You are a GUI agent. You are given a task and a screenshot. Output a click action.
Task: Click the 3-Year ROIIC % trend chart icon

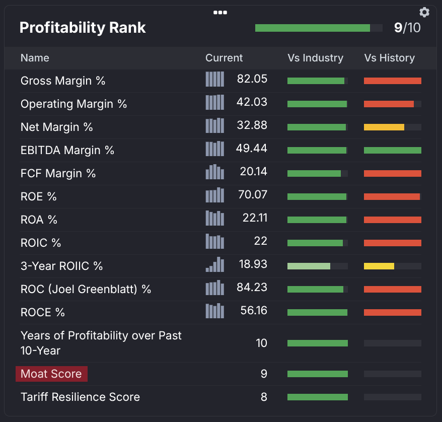tap(214, 264)
